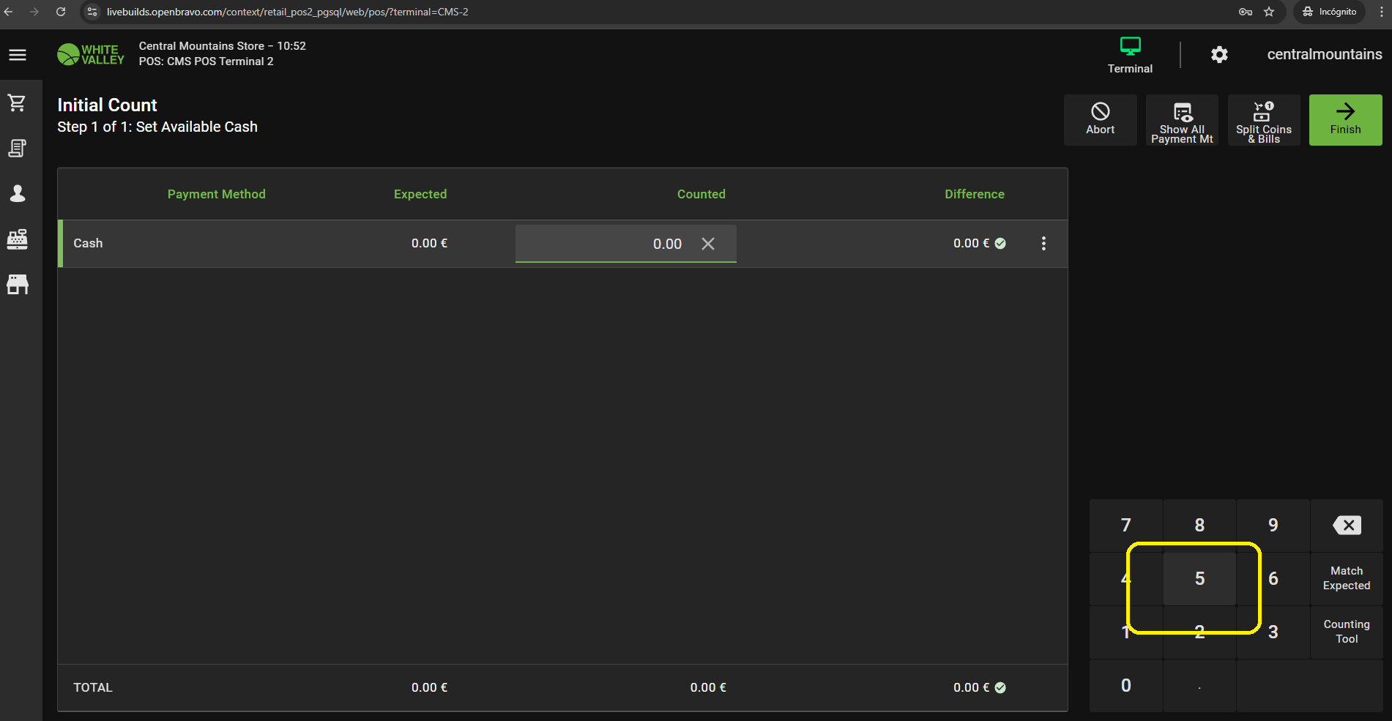Screen dimensions: 1392x721
Task: Select the Cash payment method row
Action: [x=562, y=244]
